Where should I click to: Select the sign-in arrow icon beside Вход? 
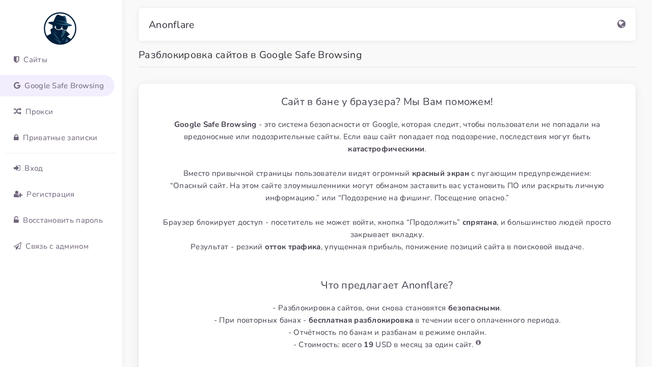[17, 168]
